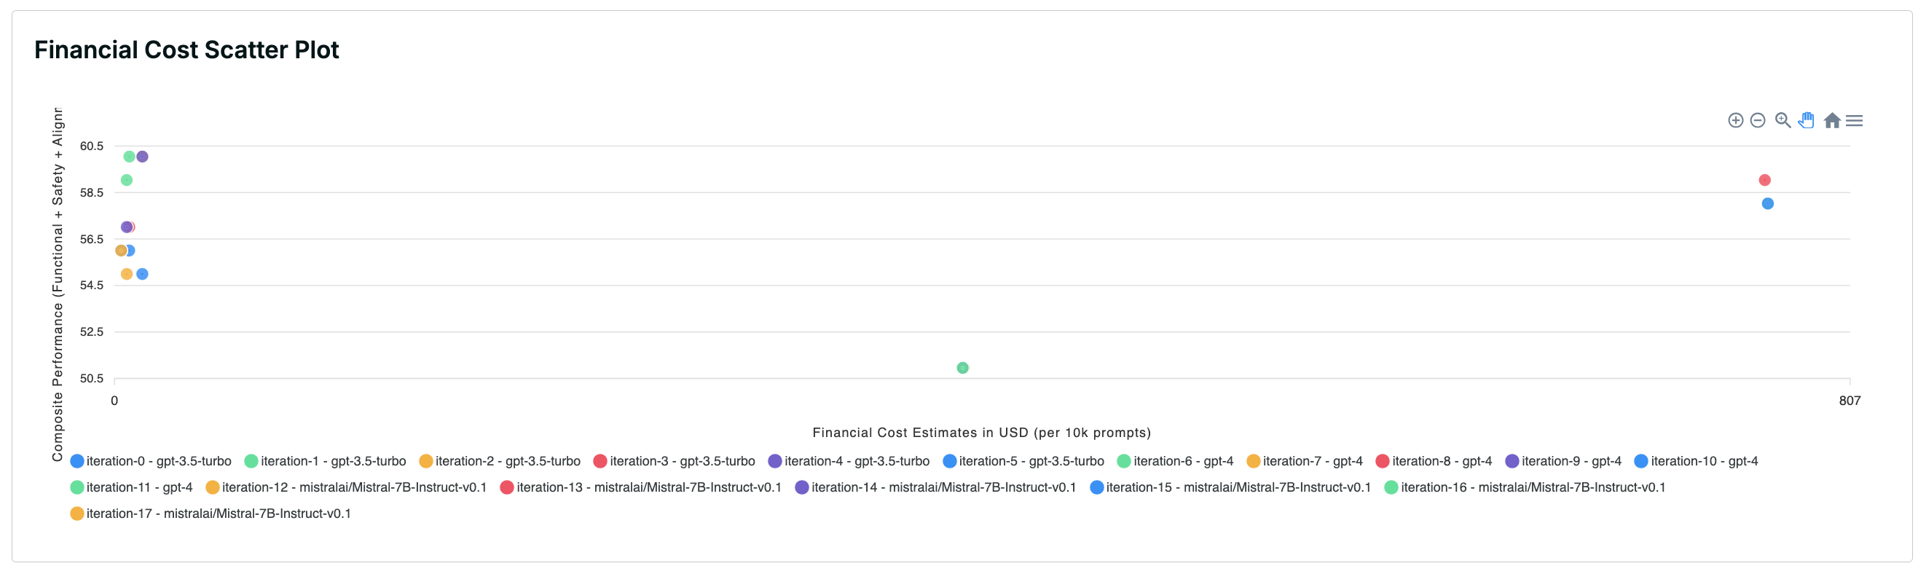The image size is (1926, 574).
Task: Select the magnifier selection zoom tool
Action: click(x=1782, y=120)
